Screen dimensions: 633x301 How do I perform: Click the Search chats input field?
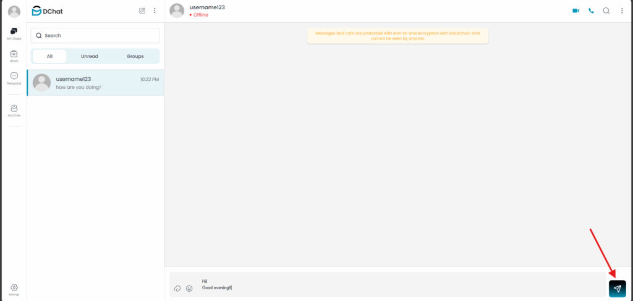pos(95,35)
